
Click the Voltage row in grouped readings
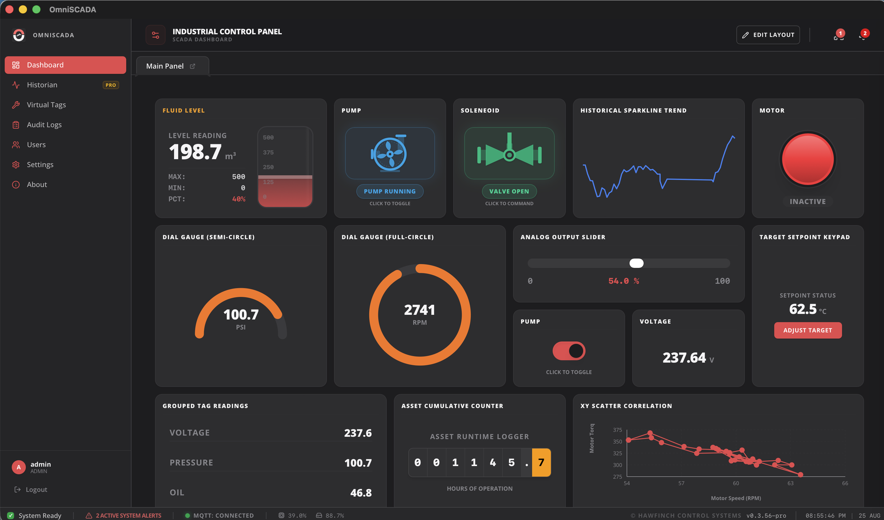pyautogui.click(x=271, y=433)
